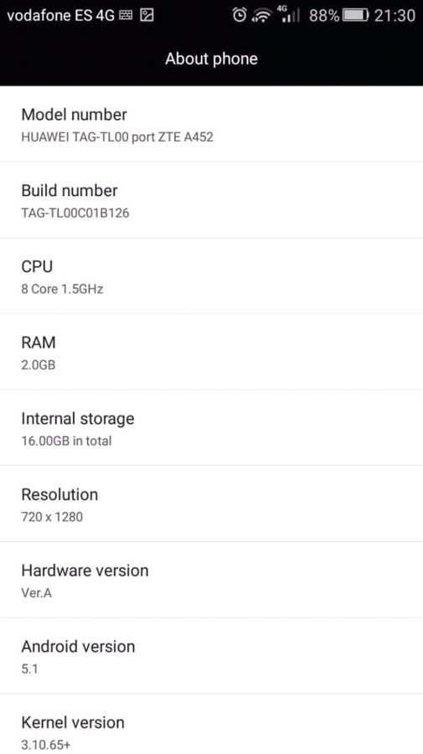This screenshot has height=754, width=423.
Task: Tap the vodafone ES 4G carrier label
Action: pyautogui.click(x=61, y=16)
